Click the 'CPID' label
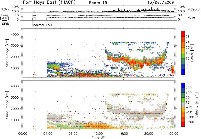The height and width of the screenshot is (139, 201). click(6, 24)
